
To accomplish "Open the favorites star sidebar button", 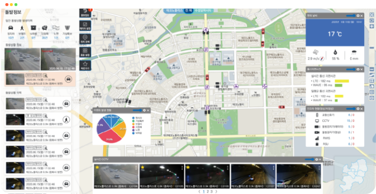I will click(85, 65).
